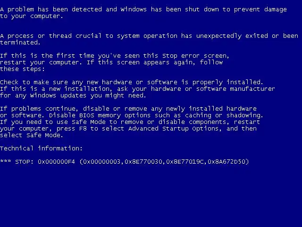This screenshot has height=227, width=302.
Task: Click the three asterisks before STOP
Action: tap(6, 161)
